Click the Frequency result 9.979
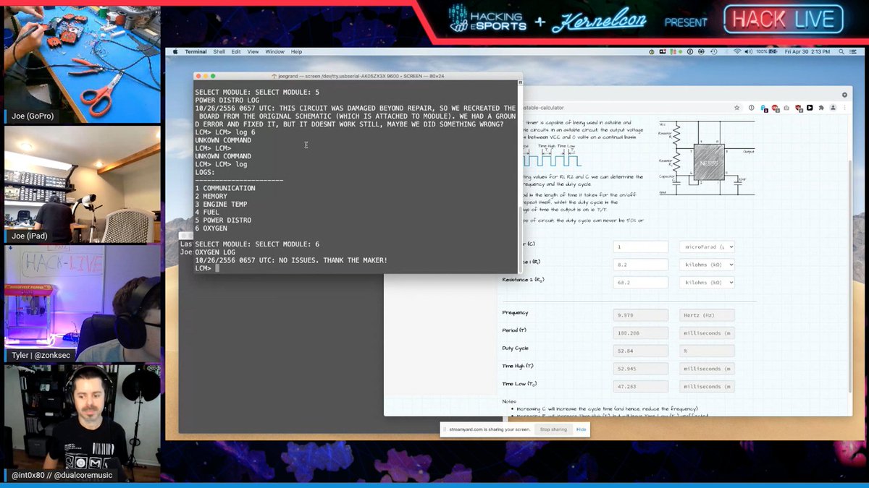Screen dimensions: 869x488 click(x=640, y=315)
